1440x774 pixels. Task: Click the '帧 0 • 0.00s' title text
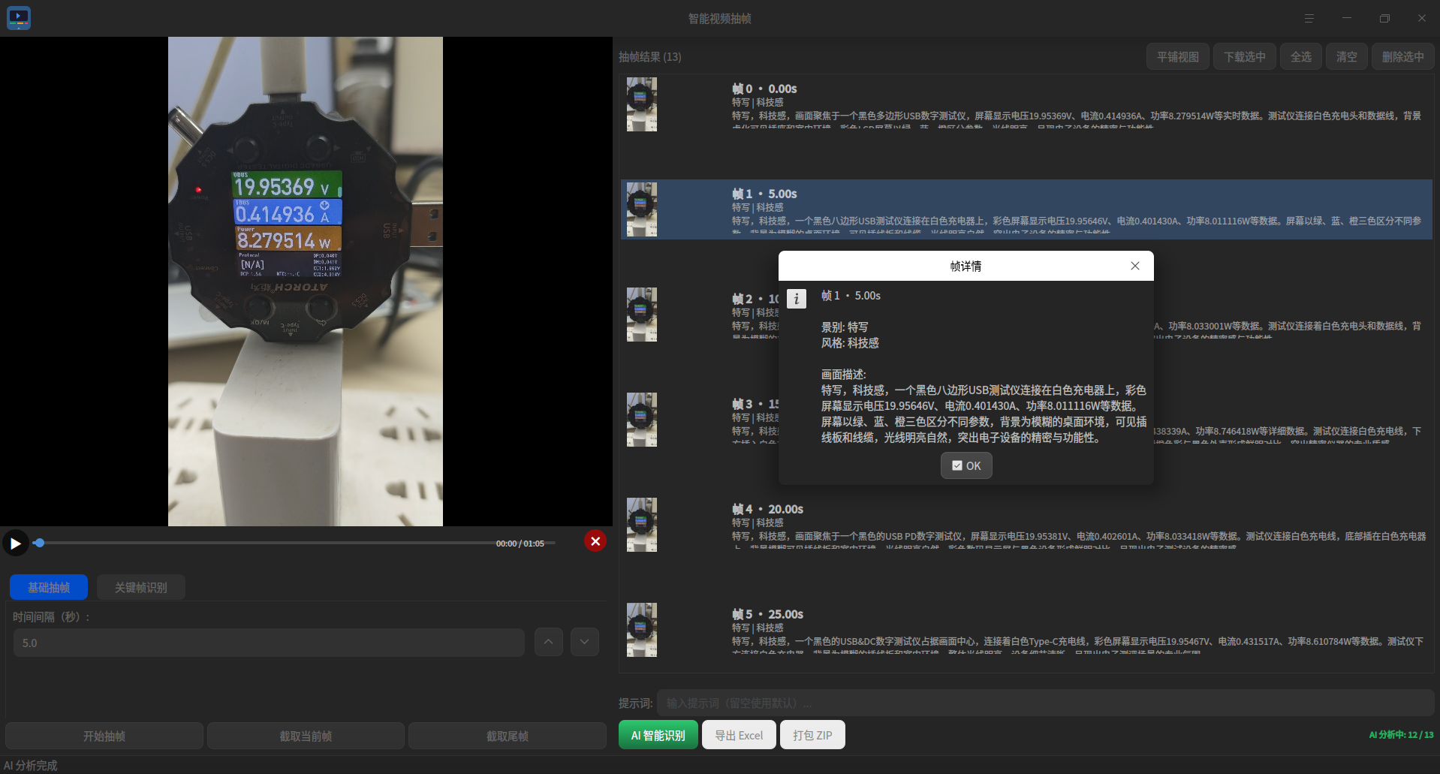tap(764, 89)
